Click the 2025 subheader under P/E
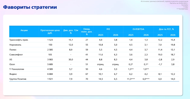 101,35
